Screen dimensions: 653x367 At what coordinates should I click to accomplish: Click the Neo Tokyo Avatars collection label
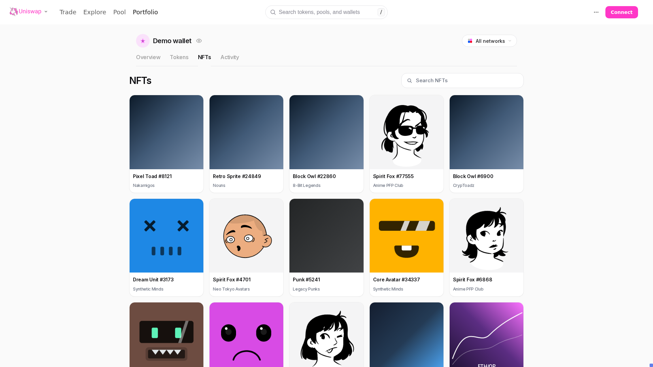(231, 289)
